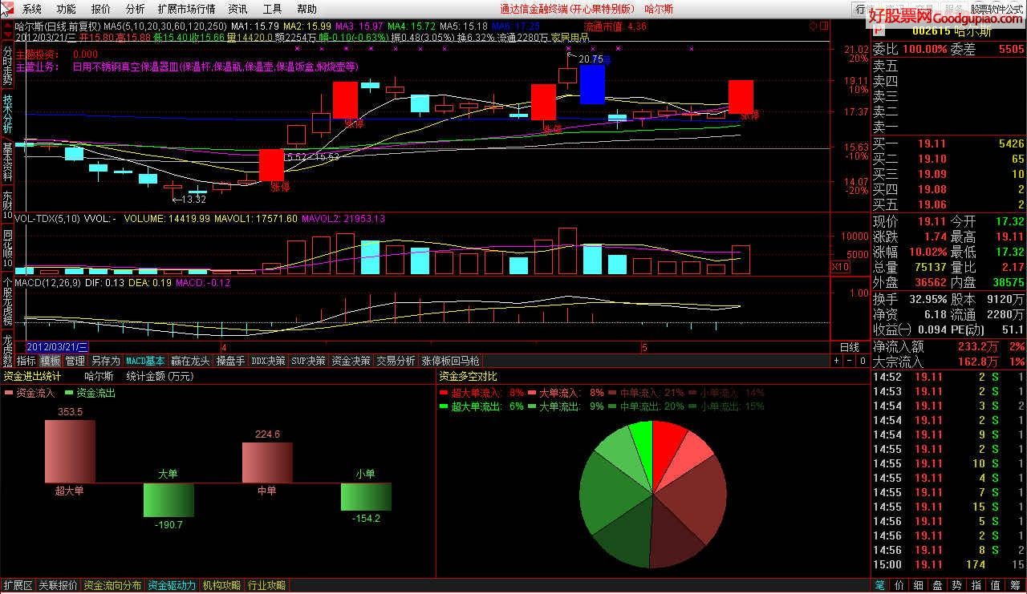Select the 指 index tab
The height and width of the screenshot is (594, 1027).
pyautogui.click(x=977, y=586)
